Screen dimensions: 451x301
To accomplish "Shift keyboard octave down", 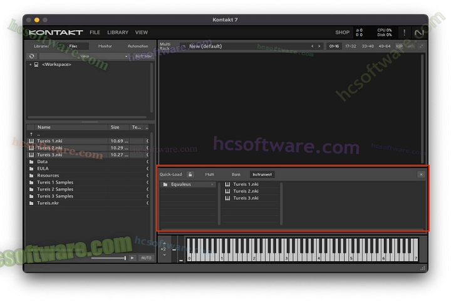I will (164, 255).
